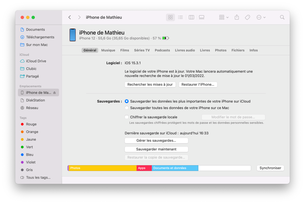Click Documents et données storage segment
305x204 pixels.
click(175, 168)
